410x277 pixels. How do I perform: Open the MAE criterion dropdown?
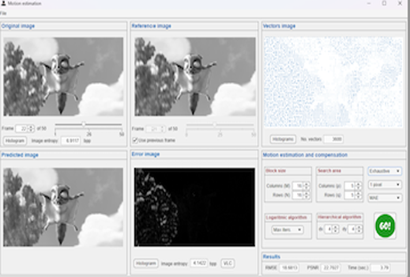click(385, 198)
